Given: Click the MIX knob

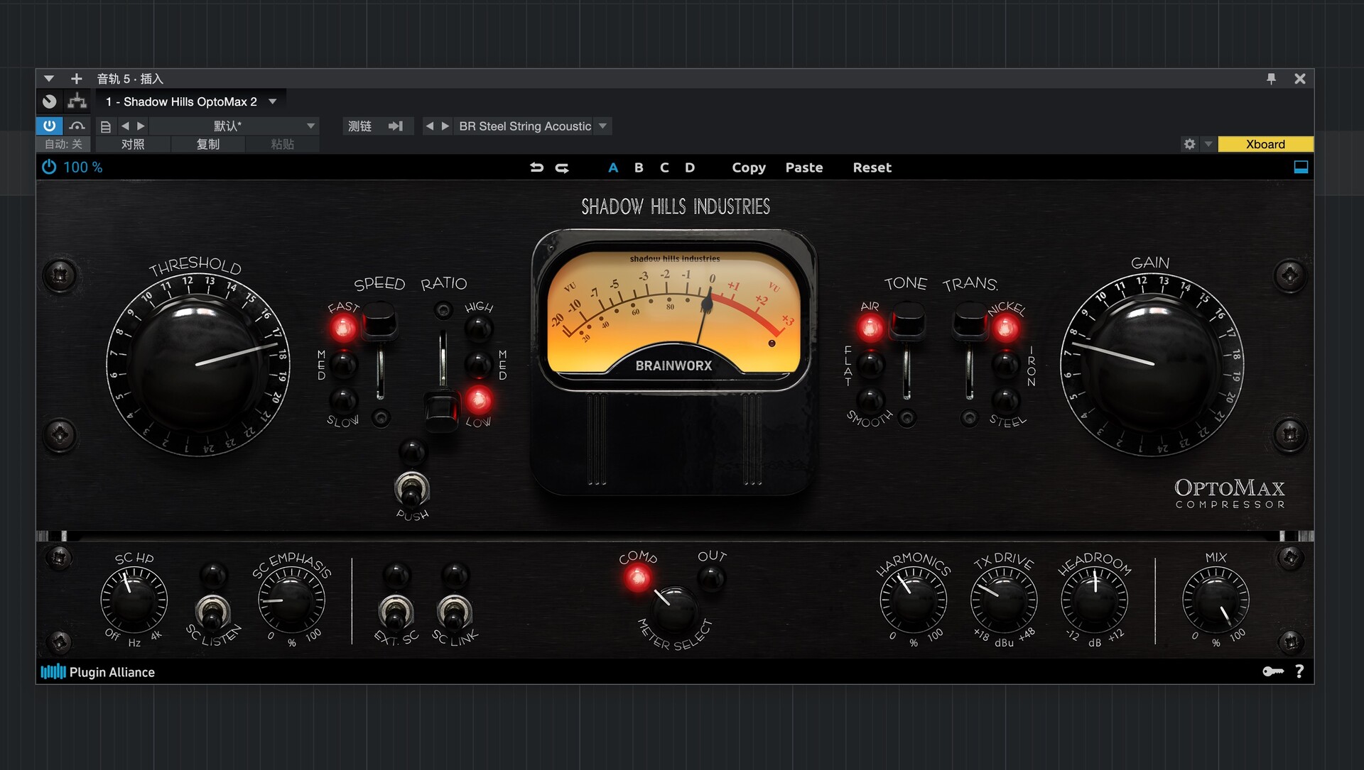Looking at the screenshot, I should pyautogui.click(x=1216, y=600).
